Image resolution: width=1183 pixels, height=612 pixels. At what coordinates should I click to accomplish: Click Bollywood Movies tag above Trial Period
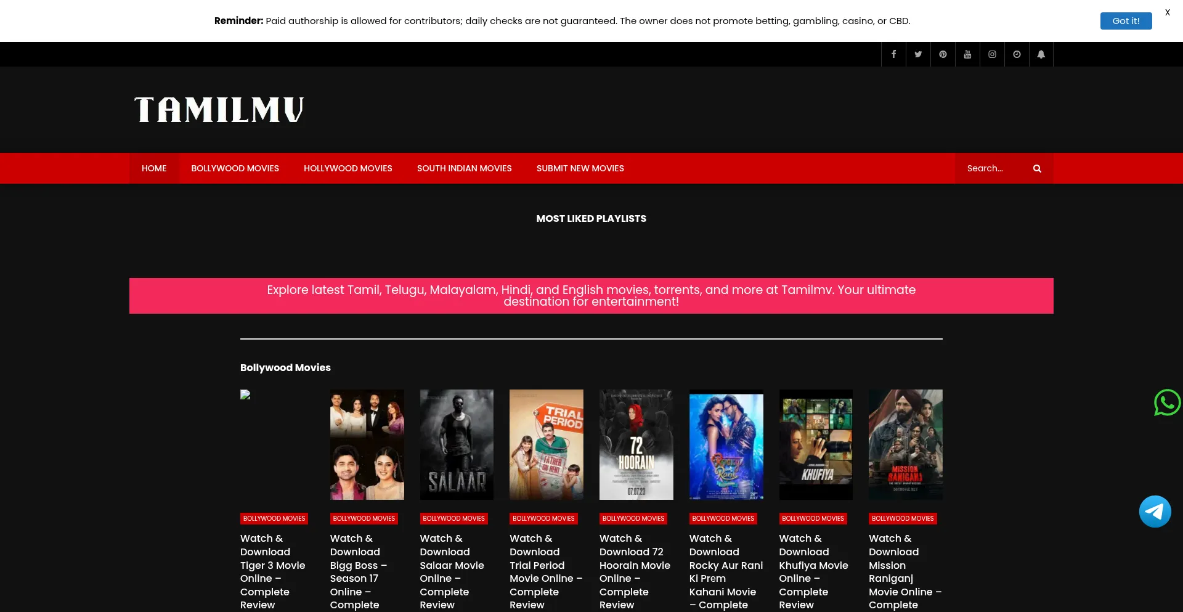[x=543, y=518]
